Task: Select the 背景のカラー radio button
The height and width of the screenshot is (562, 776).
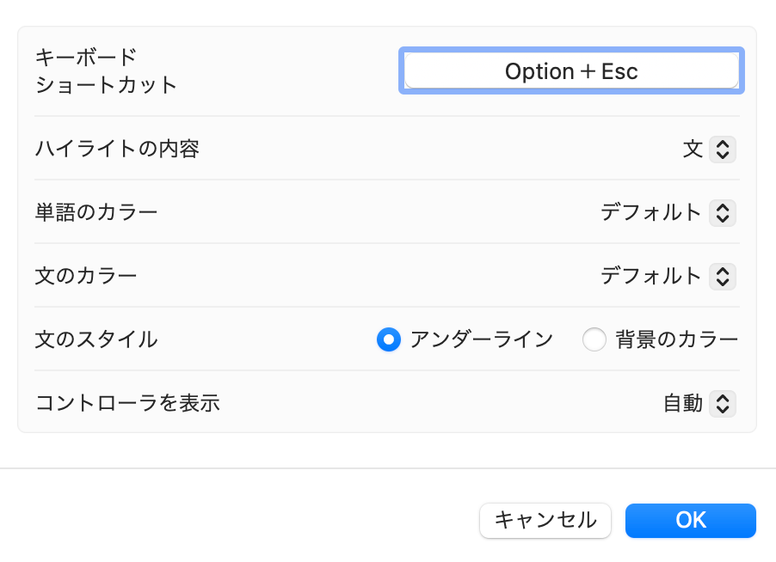Action: click(x=594, y=340)
